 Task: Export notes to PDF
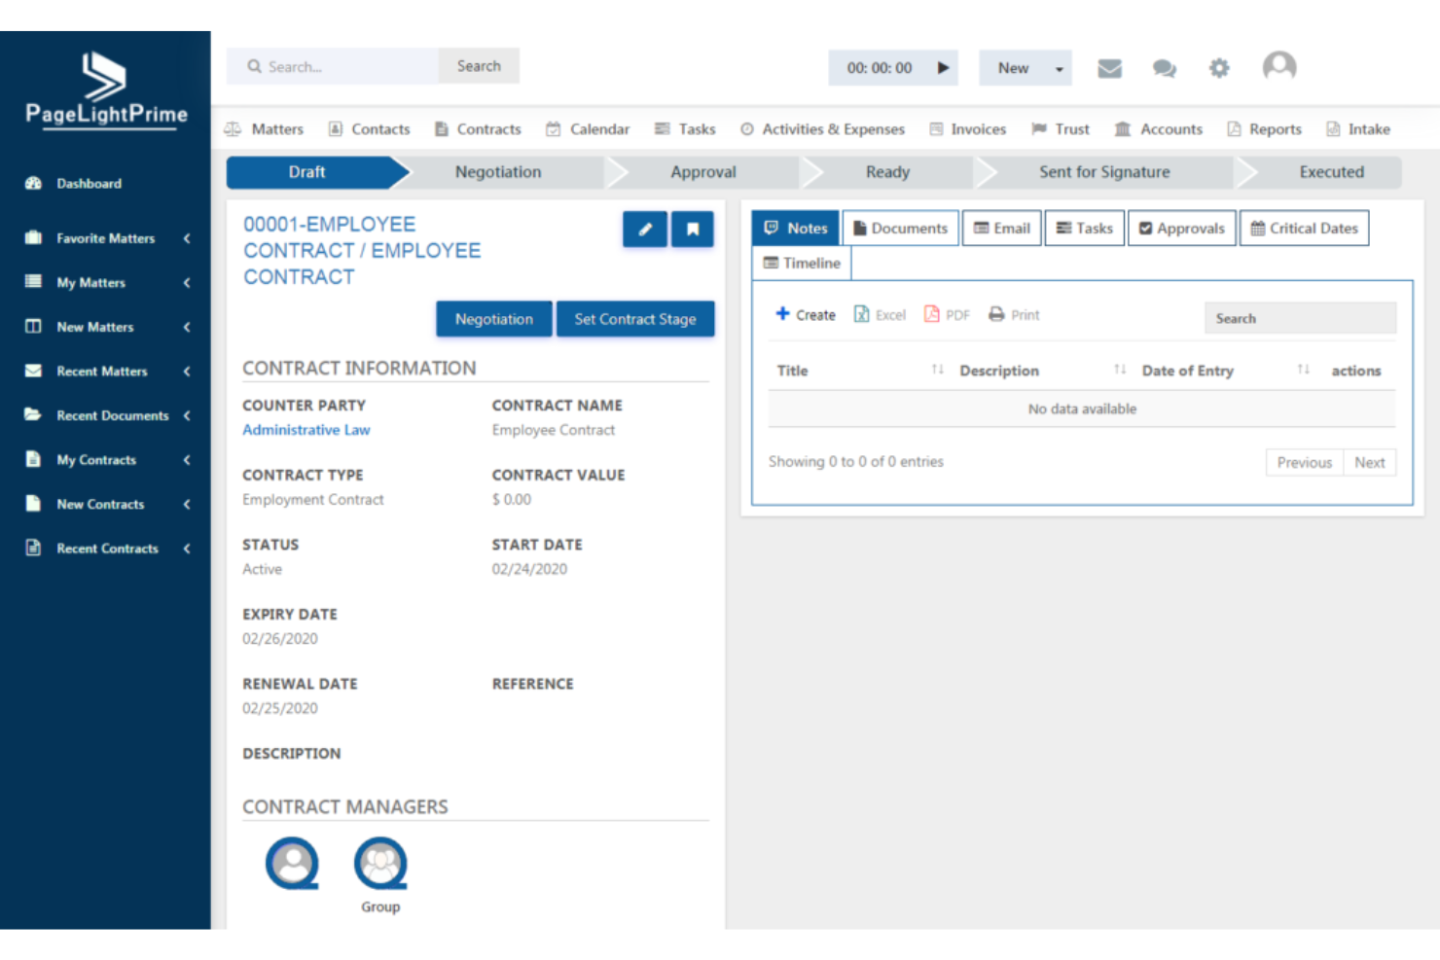pos(947,314)
